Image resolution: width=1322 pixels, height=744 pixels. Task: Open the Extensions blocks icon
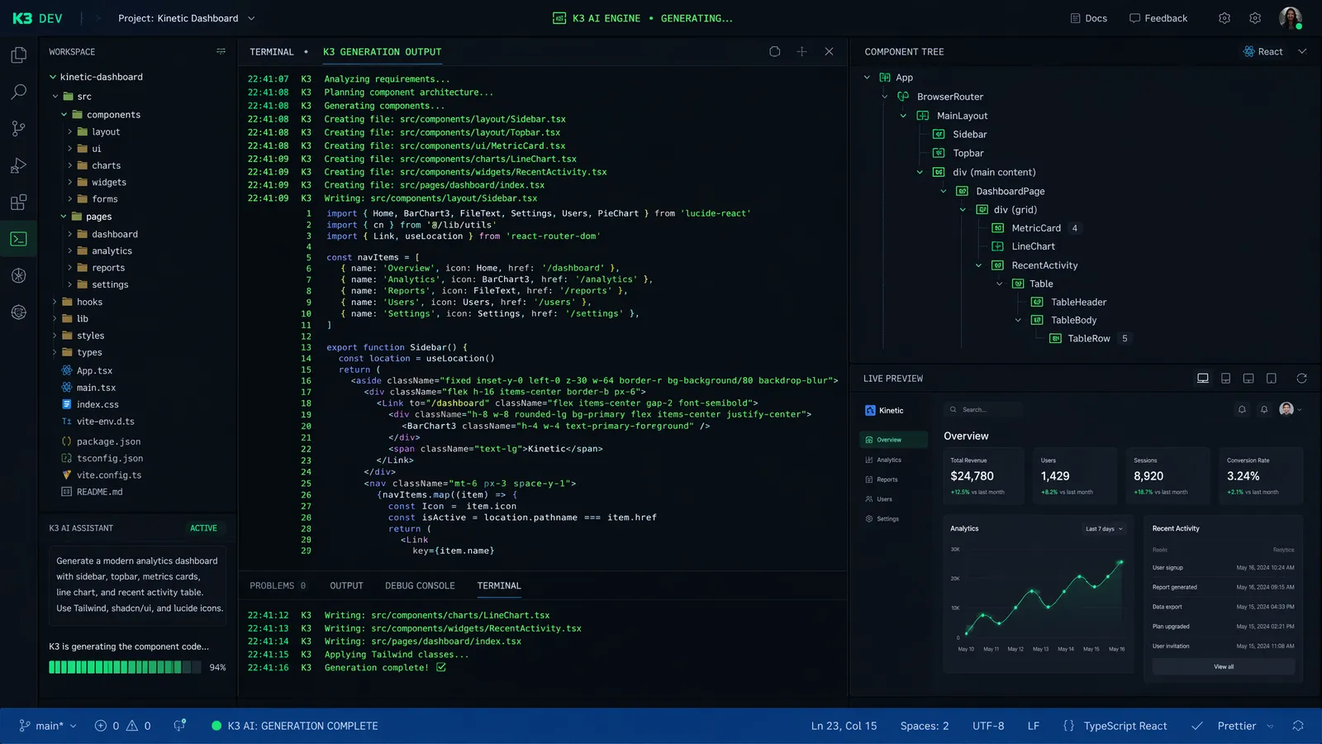(18, 202)
